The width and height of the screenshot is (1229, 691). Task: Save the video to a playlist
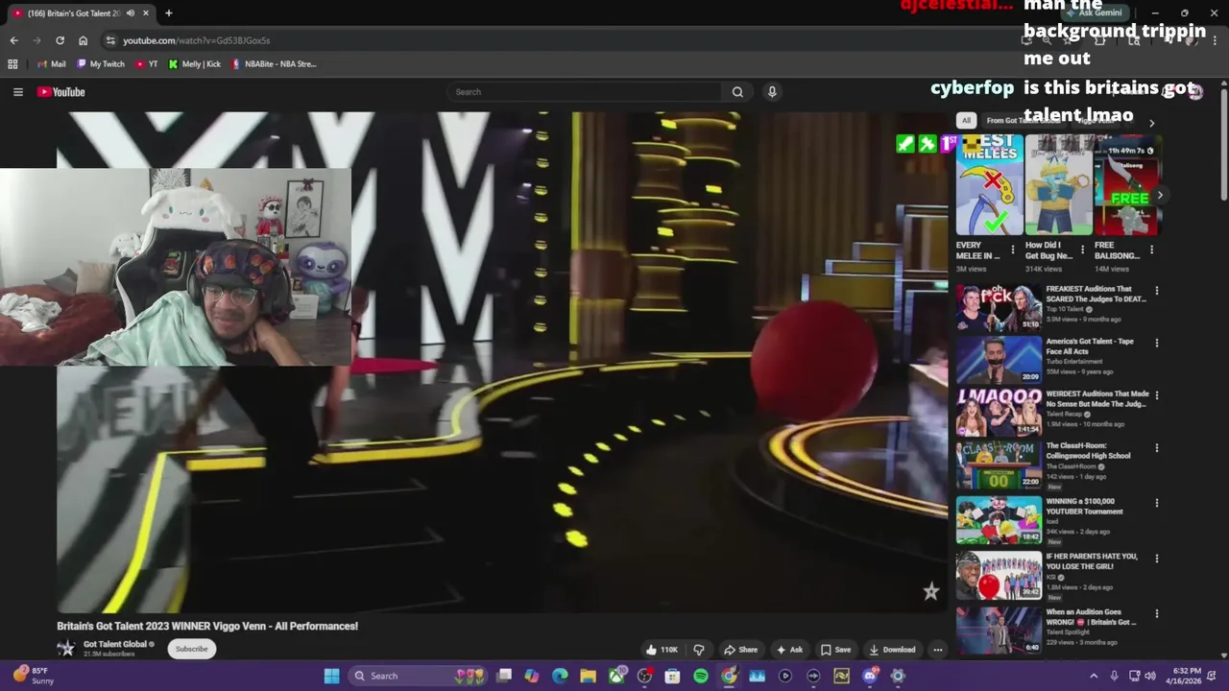835,650
